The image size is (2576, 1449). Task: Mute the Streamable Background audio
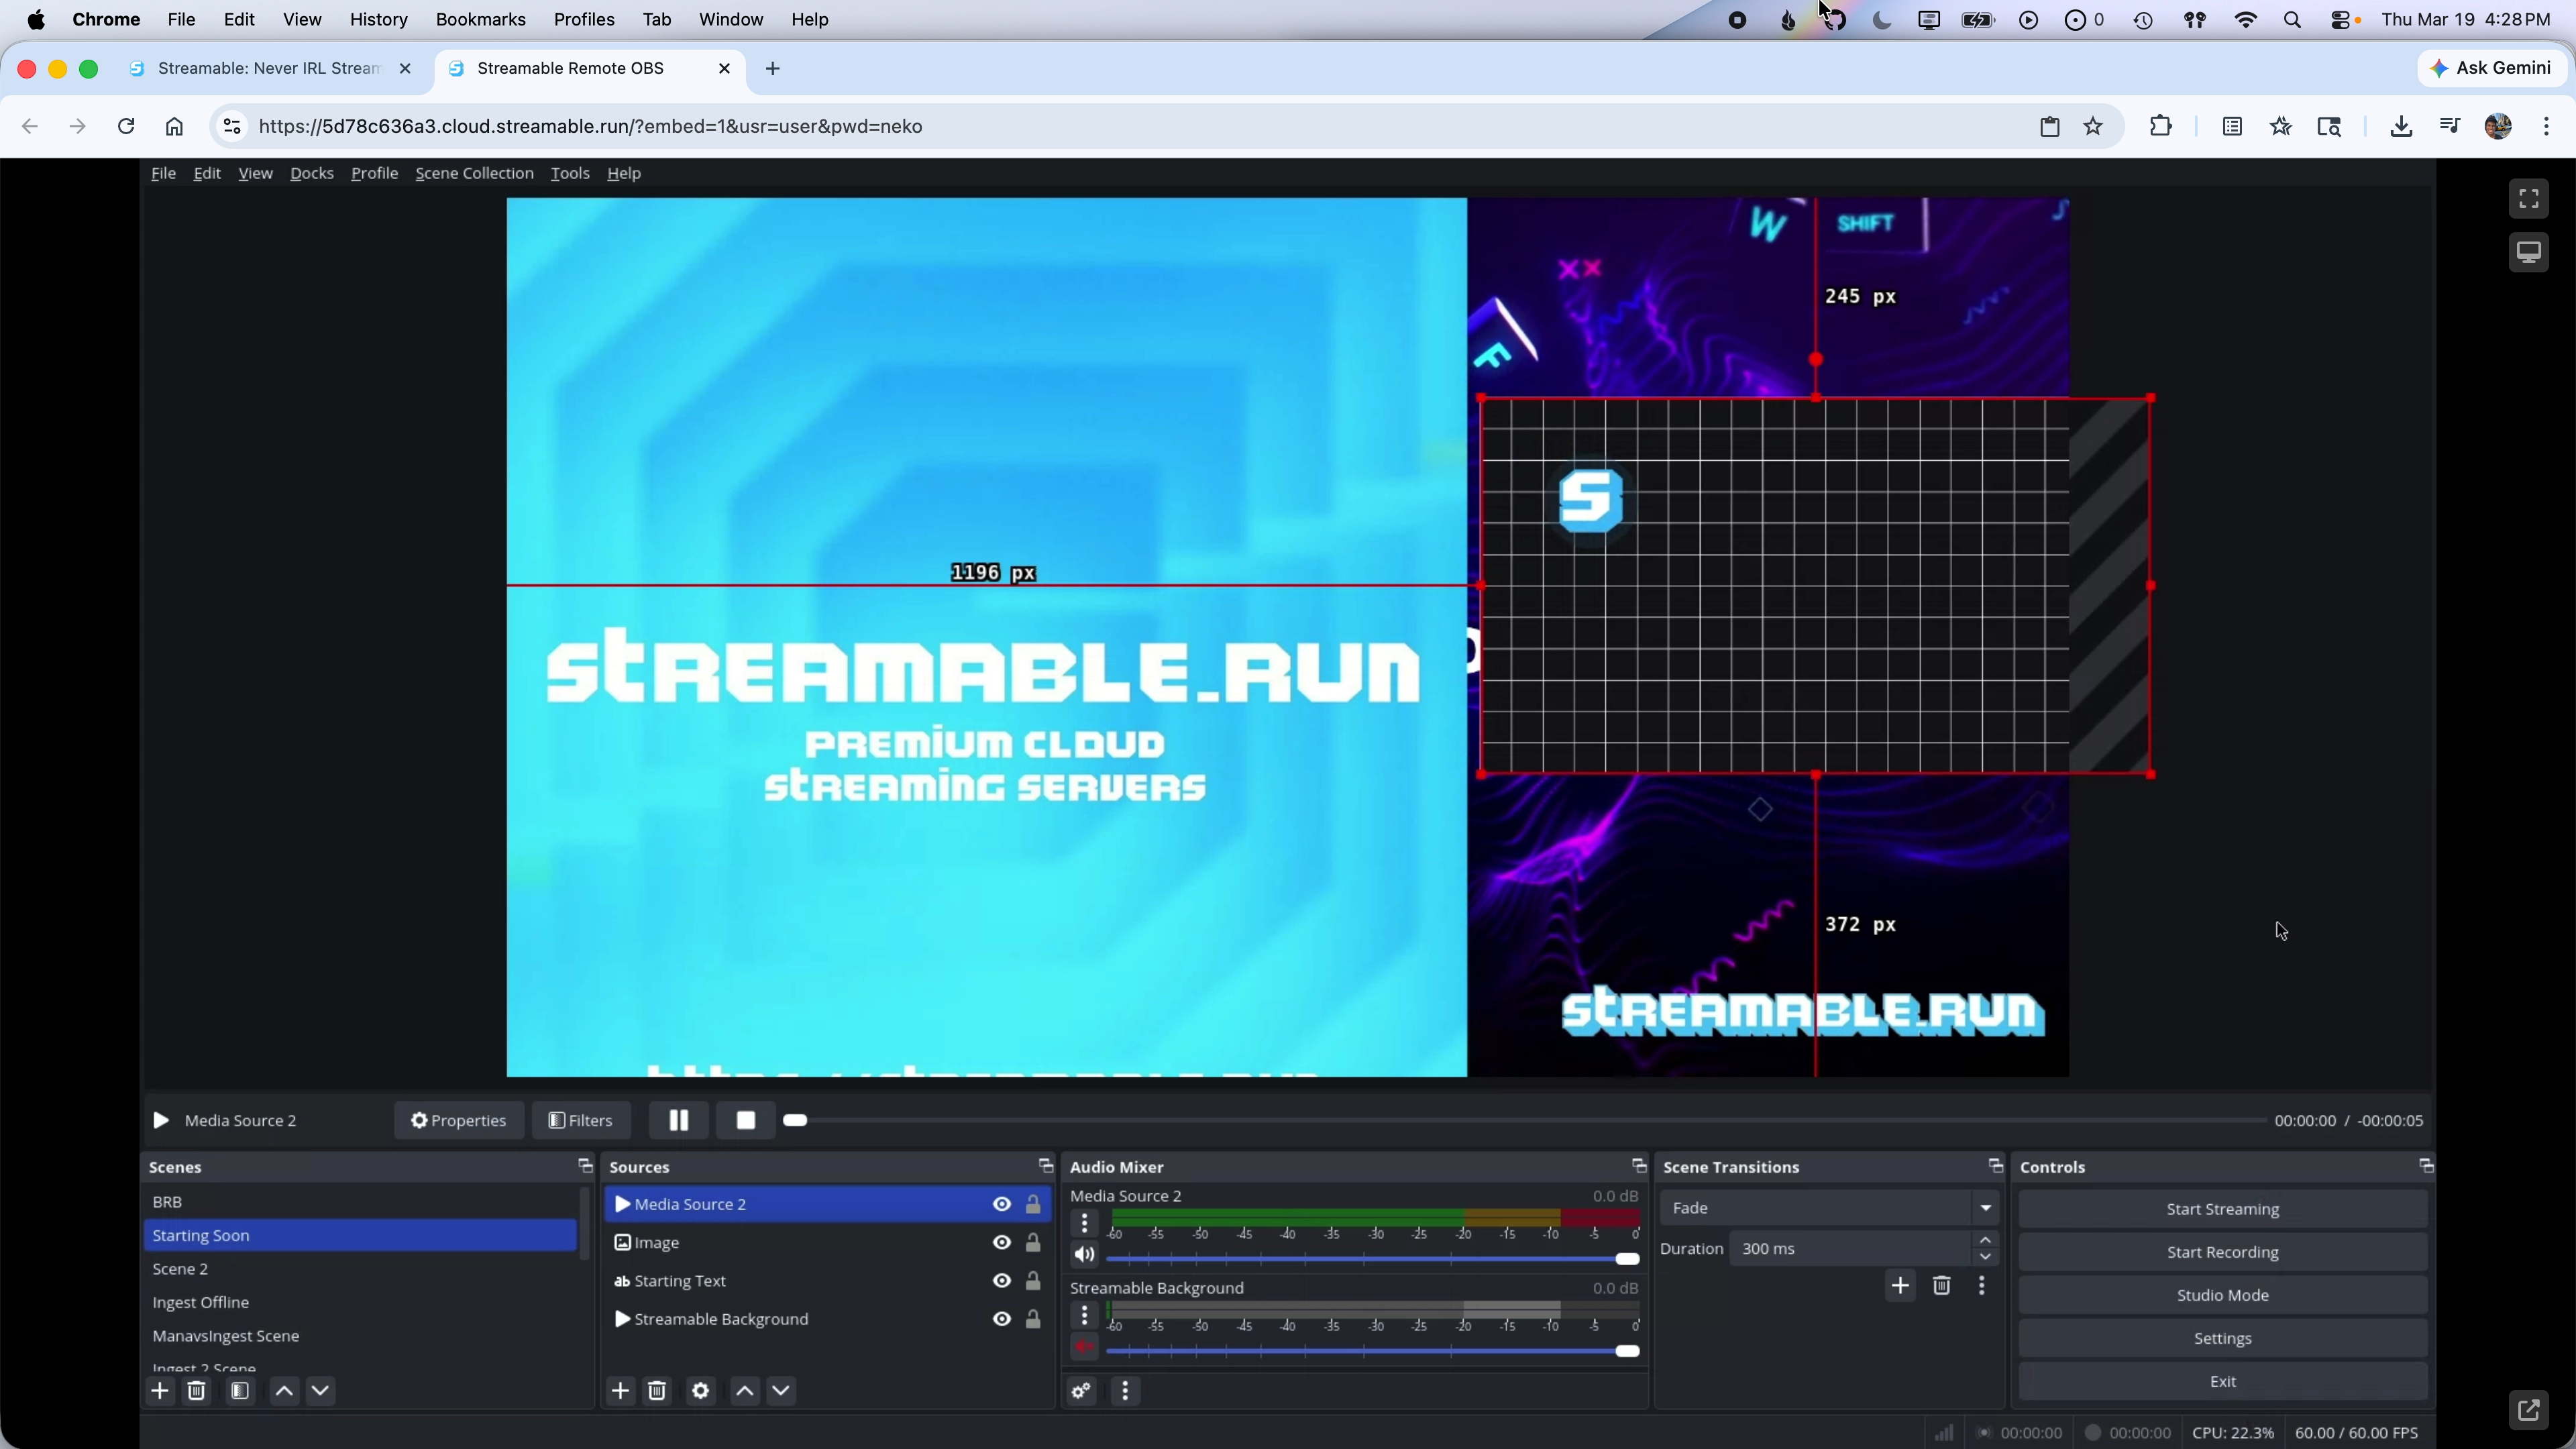1085,1346
